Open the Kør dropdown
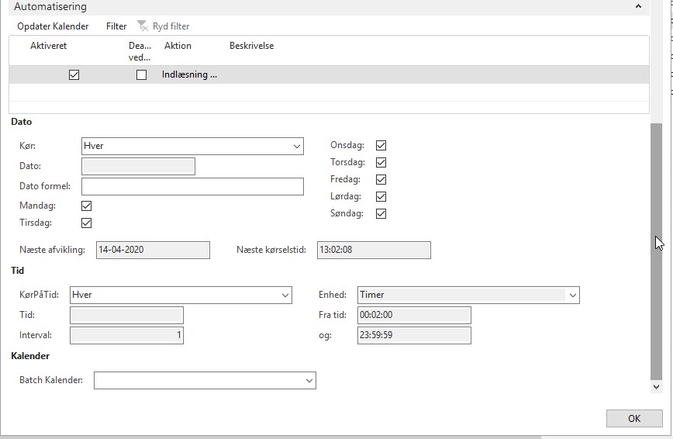The width and height of the screenshot is (673, 439). click(297, 147)
